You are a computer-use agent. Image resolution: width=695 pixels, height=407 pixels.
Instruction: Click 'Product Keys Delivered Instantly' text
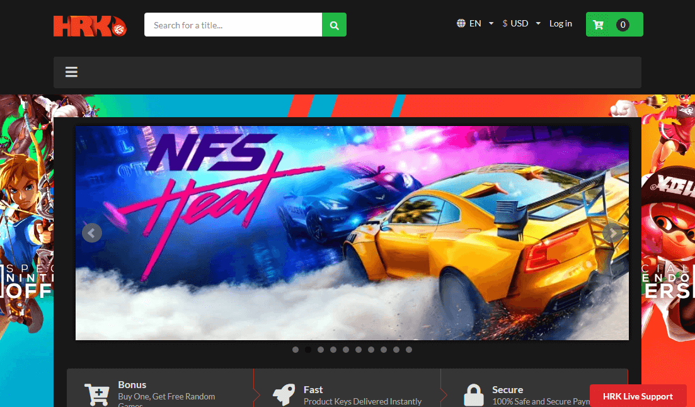(362, 401)
